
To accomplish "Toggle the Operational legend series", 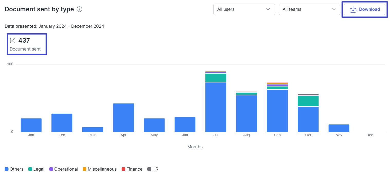I will (x=64, y=169).
